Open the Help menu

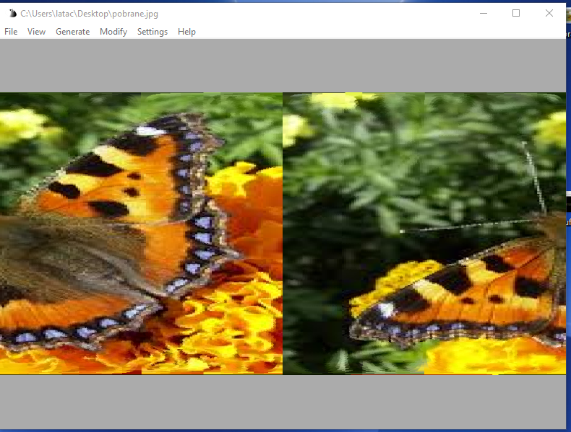click(x=186, y=32)
